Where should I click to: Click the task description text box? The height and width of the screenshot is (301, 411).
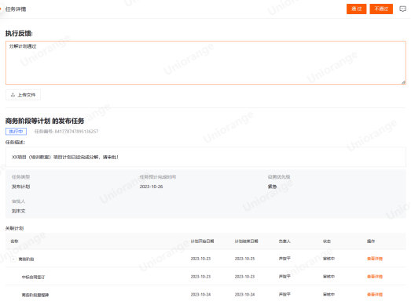[206, 157]
